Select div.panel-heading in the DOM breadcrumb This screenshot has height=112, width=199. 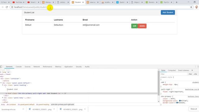coord(43,105)
